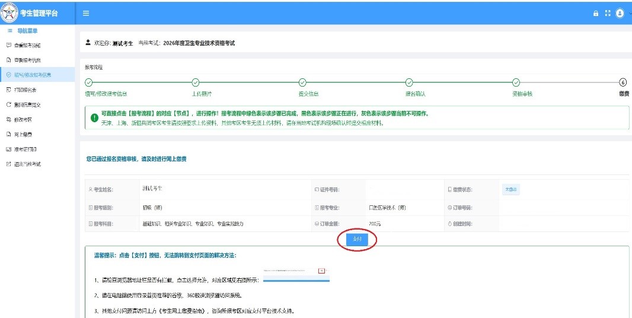Expand the user dropdown arrow beside avatar
This screenshot has width=632, height=318.
pyautogui.click(x=630, y=13)
